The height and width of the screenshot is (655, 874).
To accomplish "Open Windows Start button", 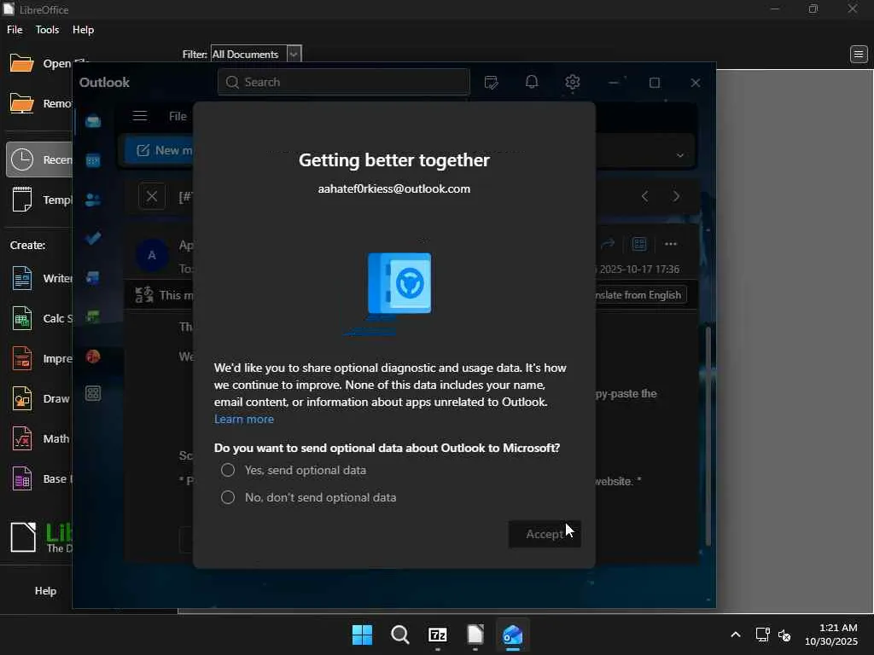I will coord(362,635).
